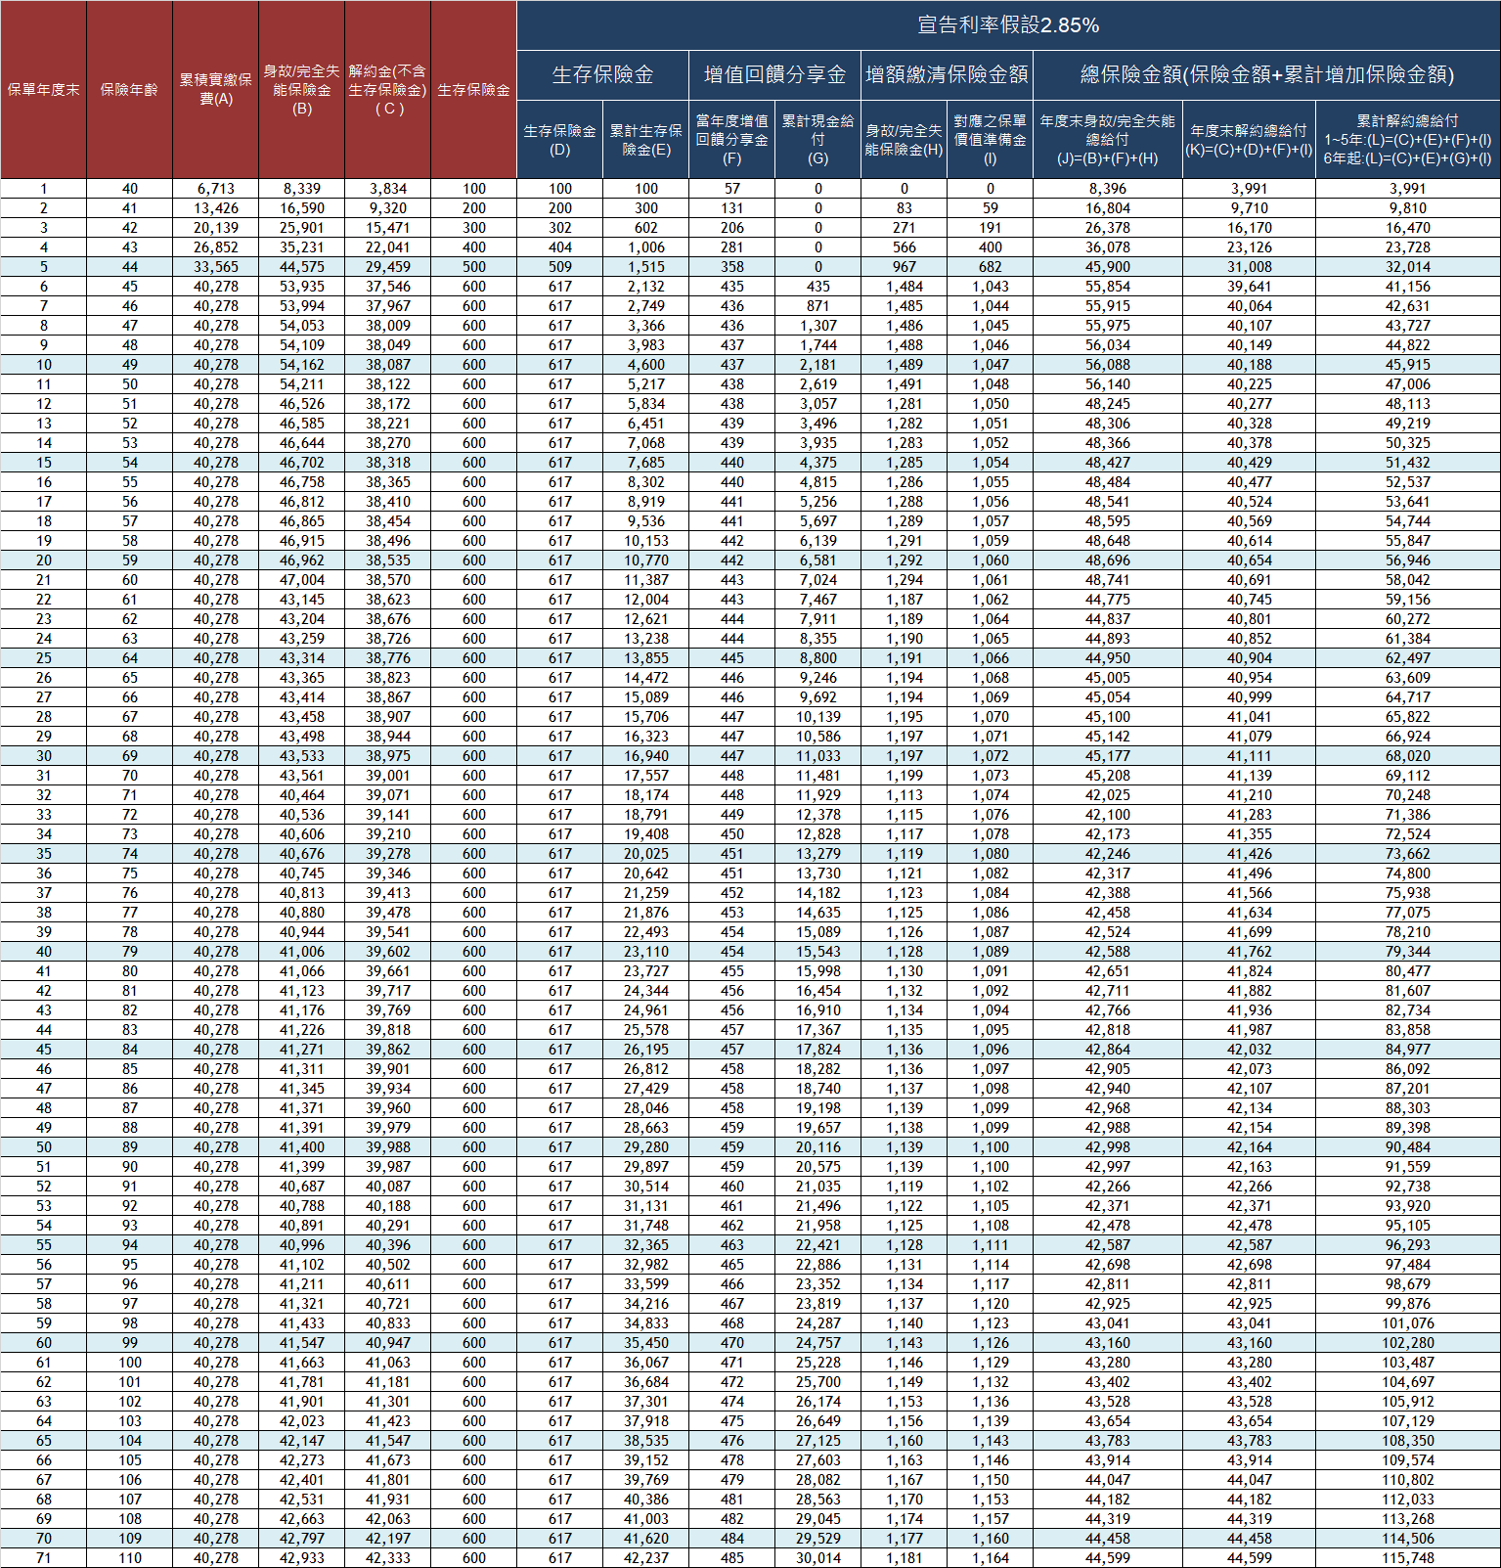The image size is (1501, 1568).
Task: Select the cell showing 13,426
Action: click(215, 208)
